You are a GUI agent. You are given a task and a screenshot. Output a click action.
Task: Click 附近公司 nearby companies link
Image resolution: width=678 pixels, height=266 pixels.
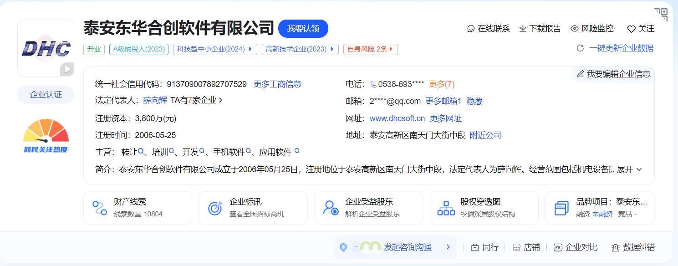coord(486,135)
